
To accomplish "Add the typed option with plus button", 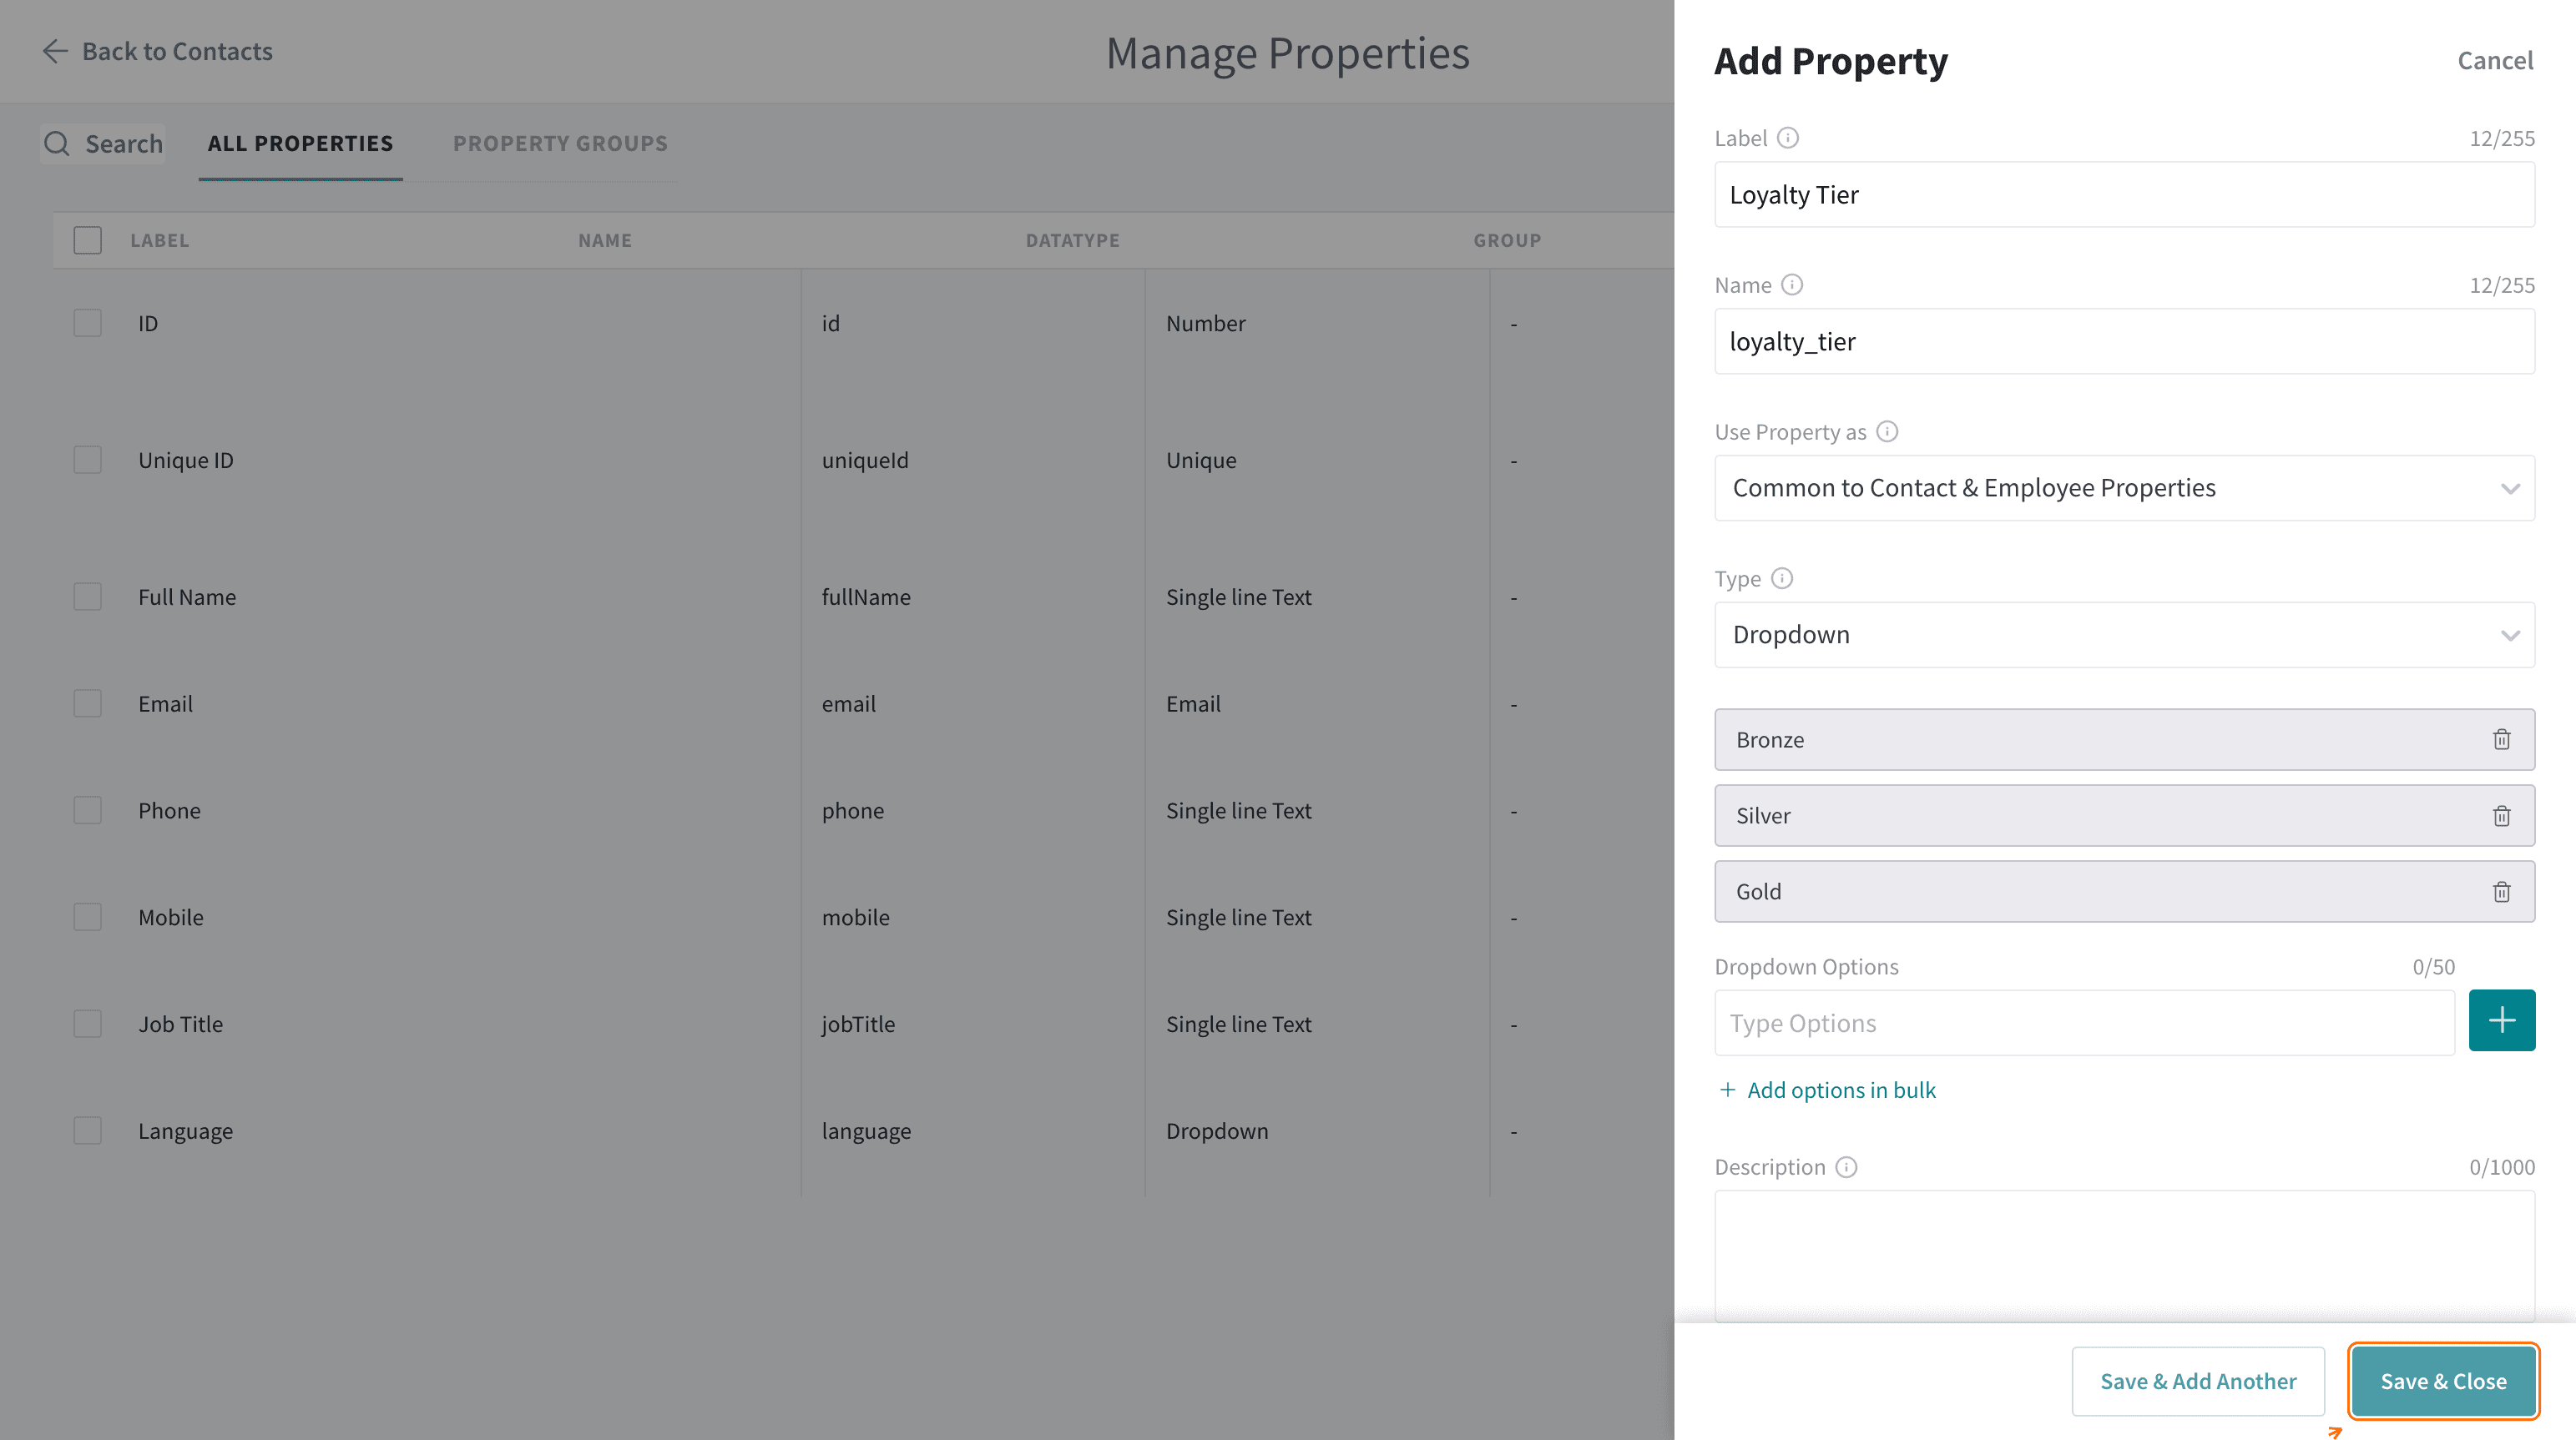I will point(2501,1020).
